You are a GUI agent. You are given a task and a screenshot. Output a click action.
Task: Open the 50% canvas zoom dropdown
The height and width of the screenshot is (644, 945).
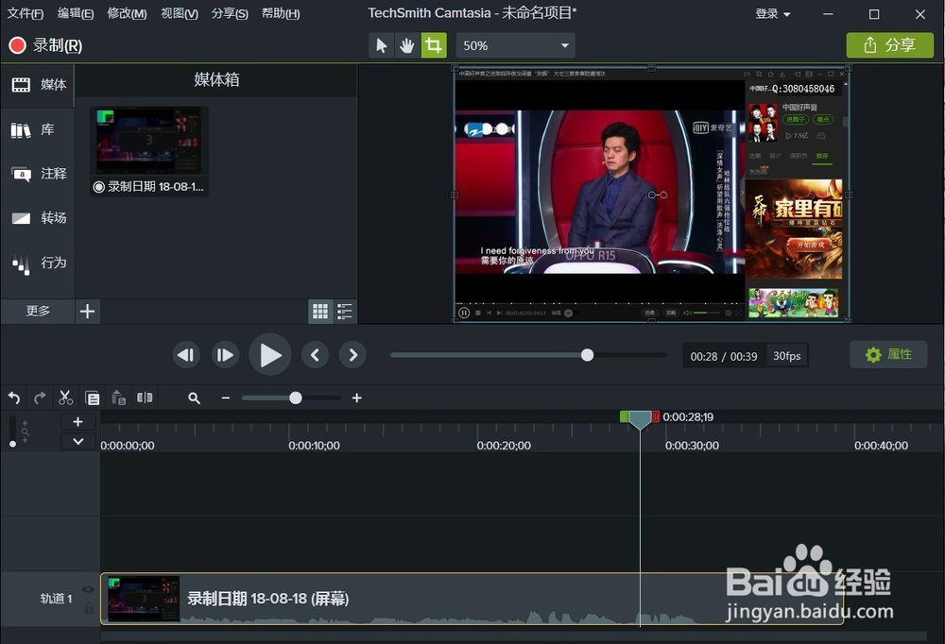[x=515, y=45]
